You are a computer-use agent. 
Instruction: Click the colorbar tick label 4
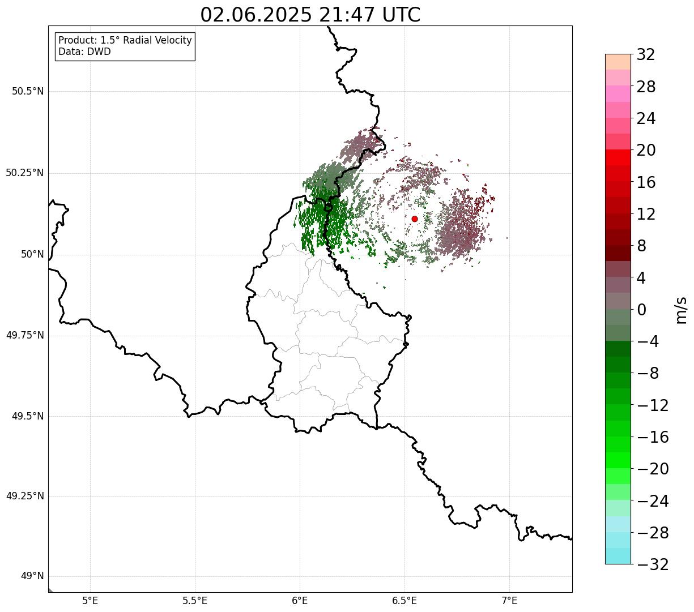(x=641, y=278)
